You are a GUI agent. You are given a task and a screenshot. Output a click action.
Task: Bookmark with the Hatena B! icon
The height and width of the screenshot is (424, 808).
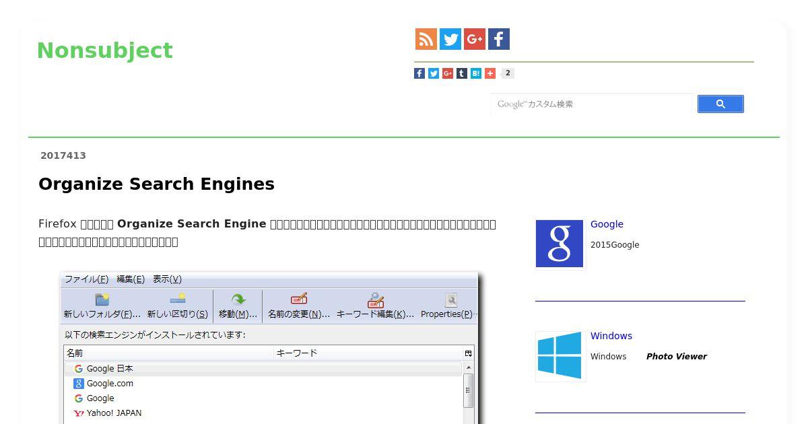click(x=476, y=73)
